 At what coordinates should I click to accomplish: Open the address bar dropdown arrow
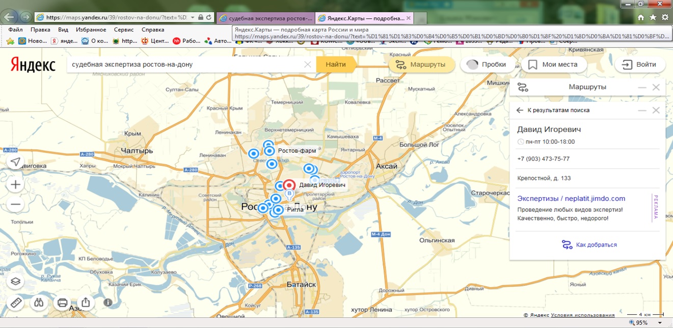[193, 17]
